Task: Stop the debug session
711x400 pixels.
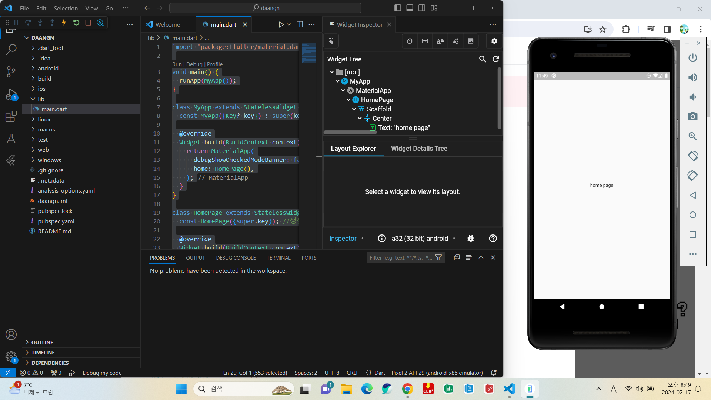Action: point(88,23)
